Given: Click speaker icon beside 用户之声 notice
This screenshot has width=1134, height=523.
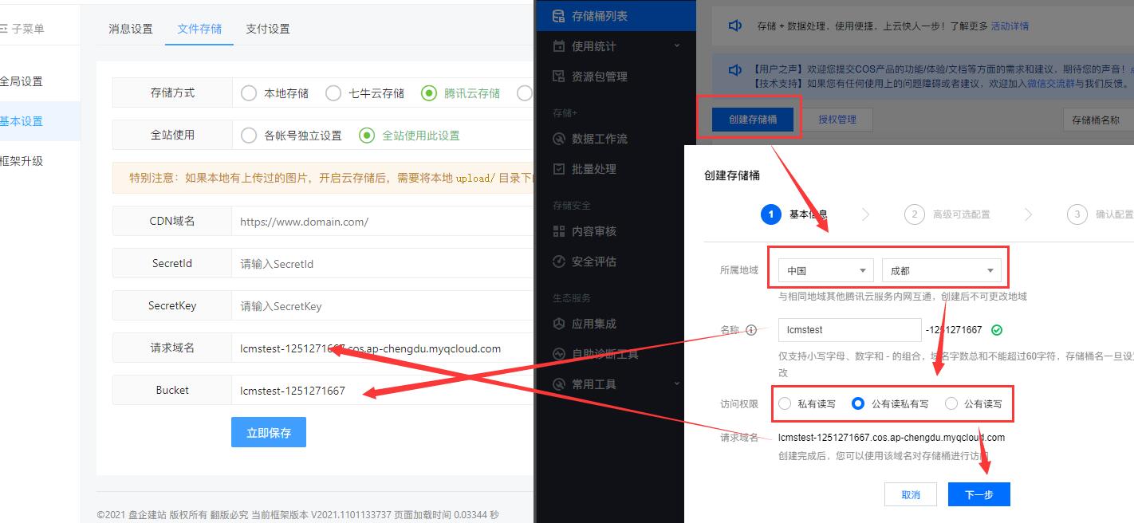Looking at the screenshot, I should (x=735, y=70).
